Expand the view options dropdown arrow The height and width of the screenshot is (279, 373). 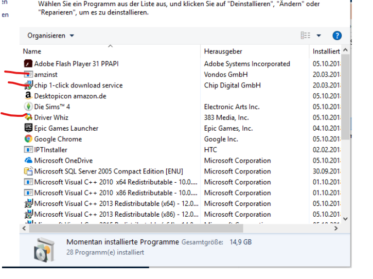pyautogui.click(x=318, y=36)
